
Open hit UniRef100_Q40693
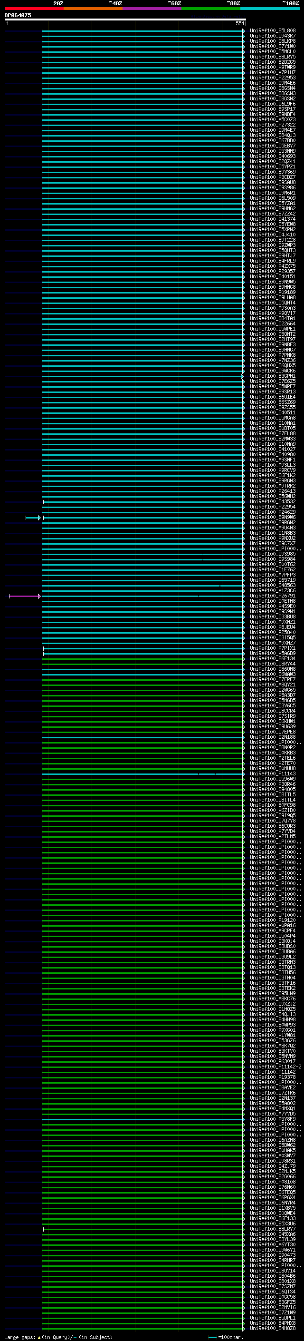pyautogui.click(x=273, y=156)
